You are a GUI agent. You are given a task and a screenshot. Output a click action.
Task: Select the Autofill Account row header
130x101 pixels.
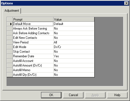(x=10, y=61)
